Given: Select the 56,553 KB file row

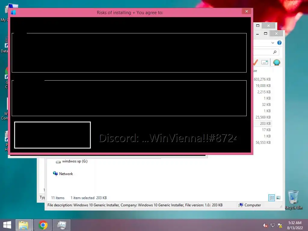Looking at the screenshot, I should click(x=263, y=142).
